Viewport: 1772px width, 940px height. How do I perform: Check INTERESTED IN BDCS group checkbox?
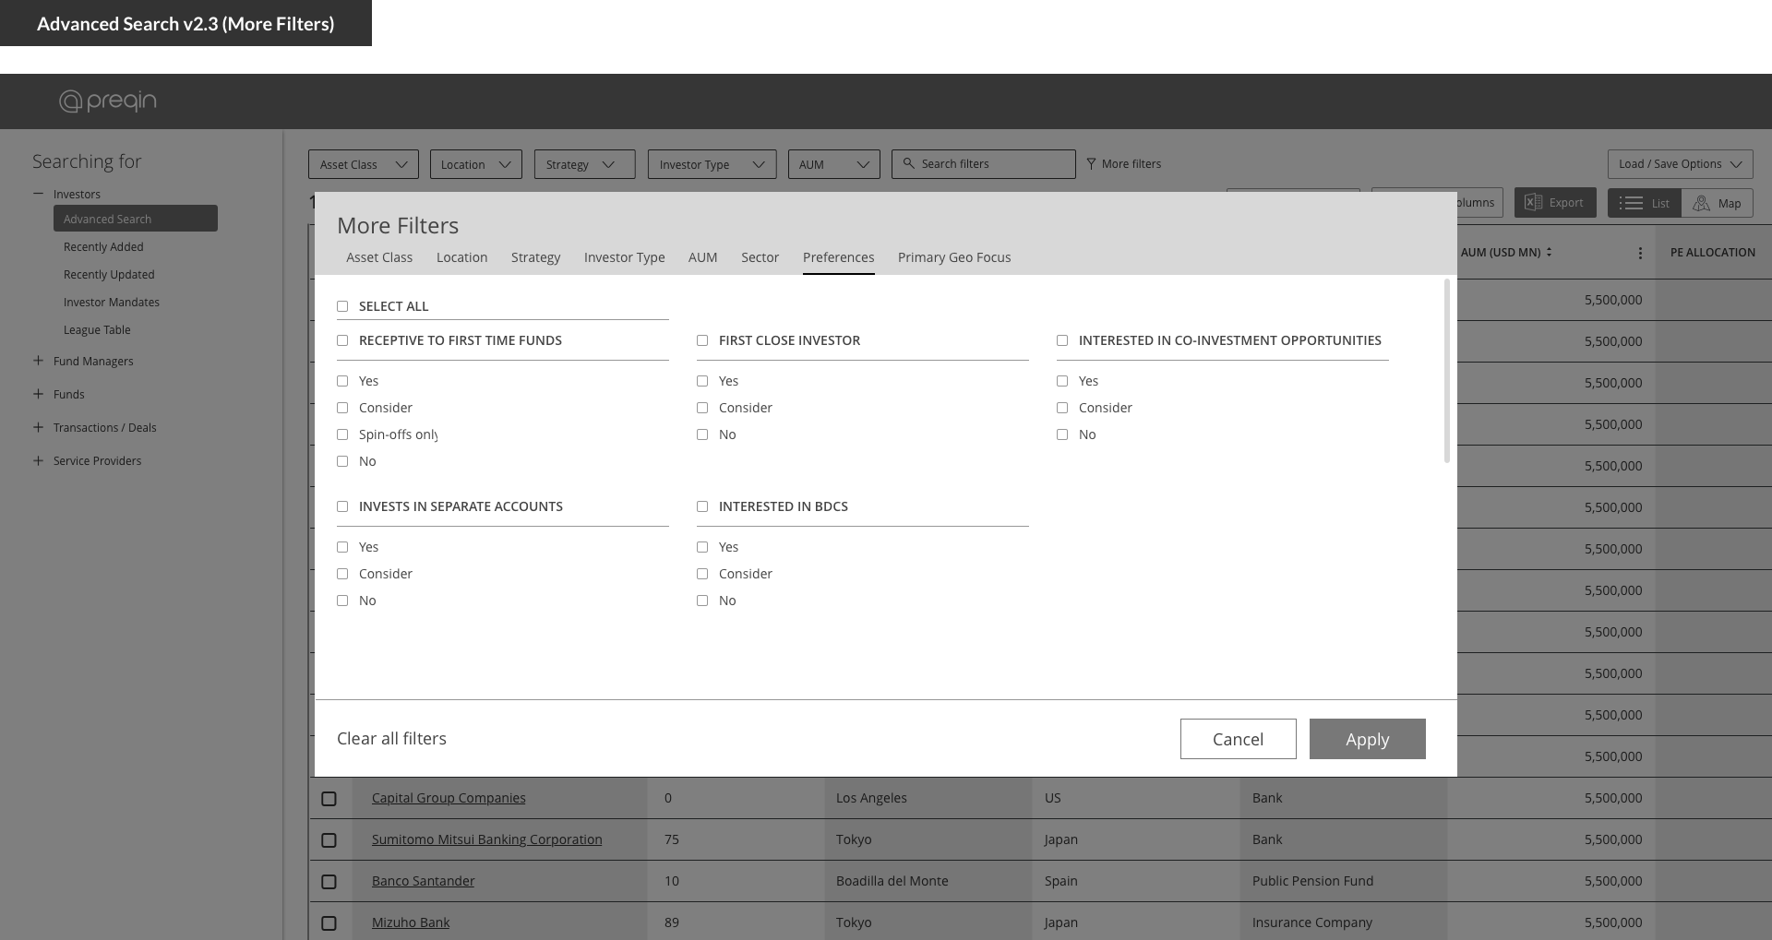(x=702, y=506)
